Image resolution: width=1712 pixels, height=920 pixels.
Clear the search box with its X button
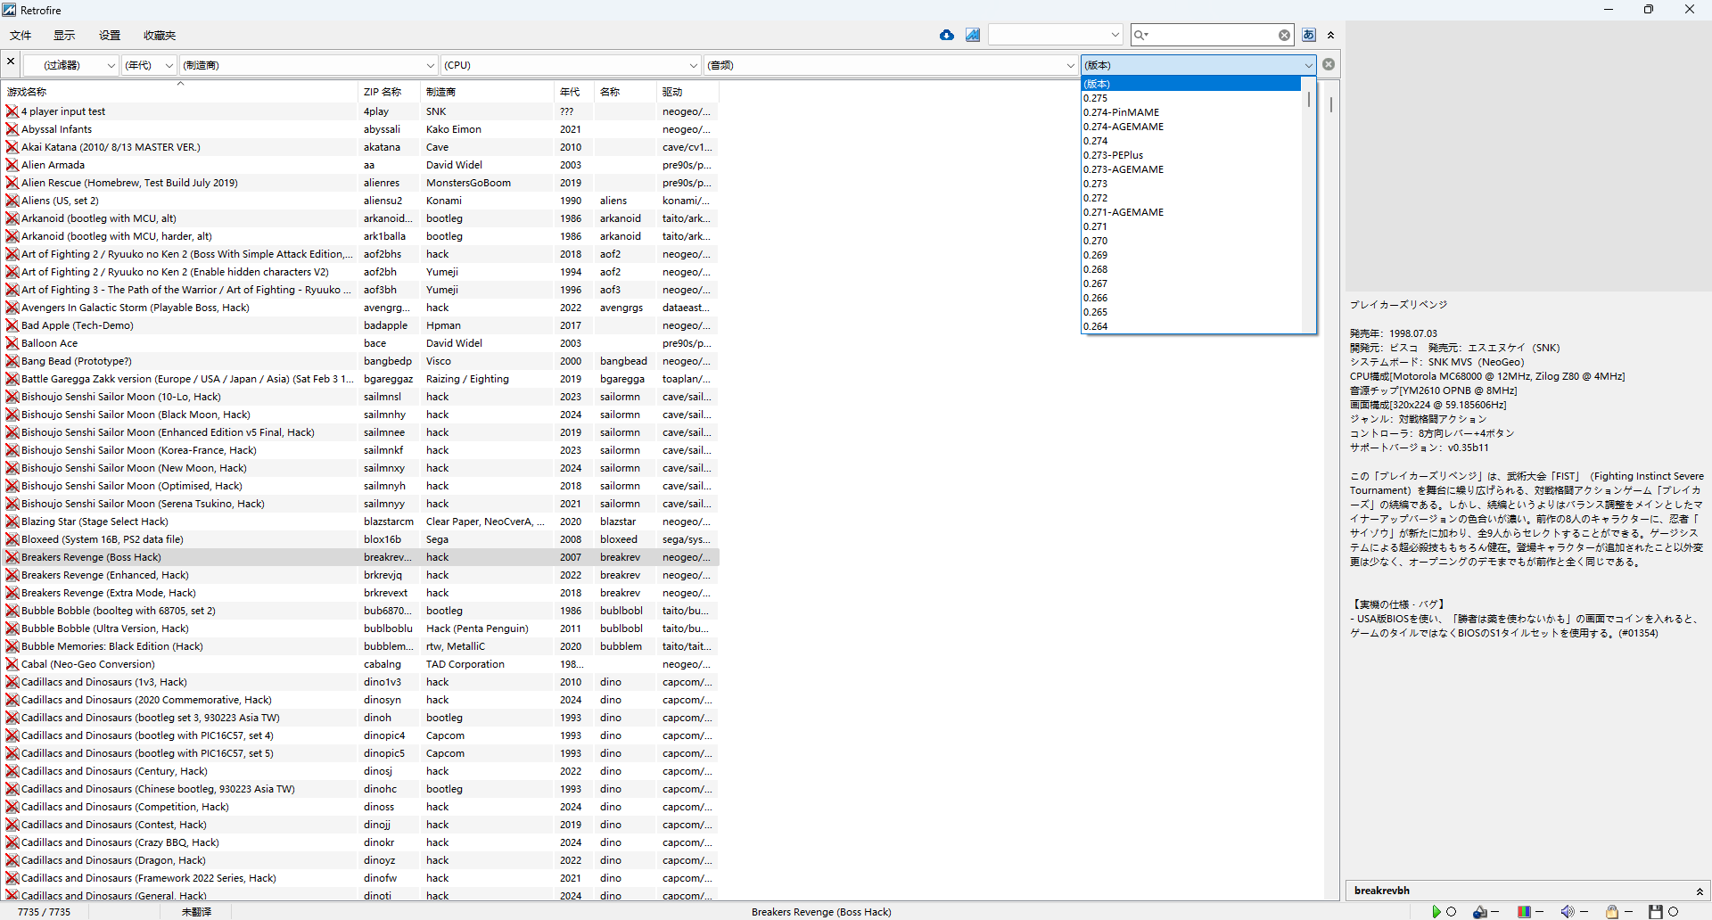coord(1284,35)
